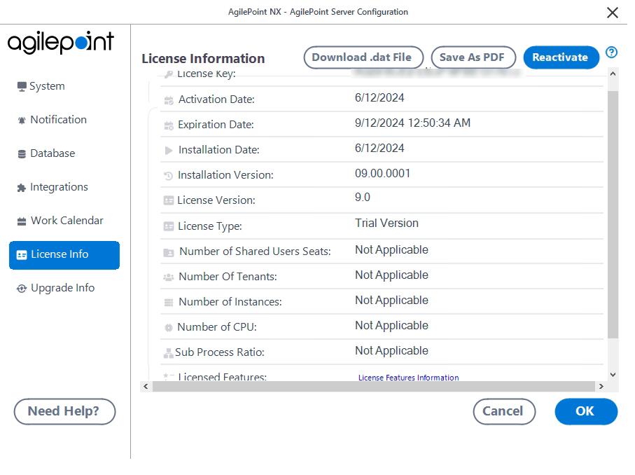This screenshot has width=635, height=475.
Task: Click the Sub Process Ratio hierarchy icon
Action: [169, 353]
